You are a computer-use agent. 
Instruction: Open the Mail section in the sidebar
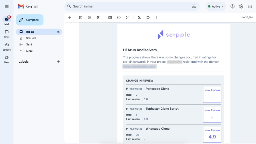(7, 21)
